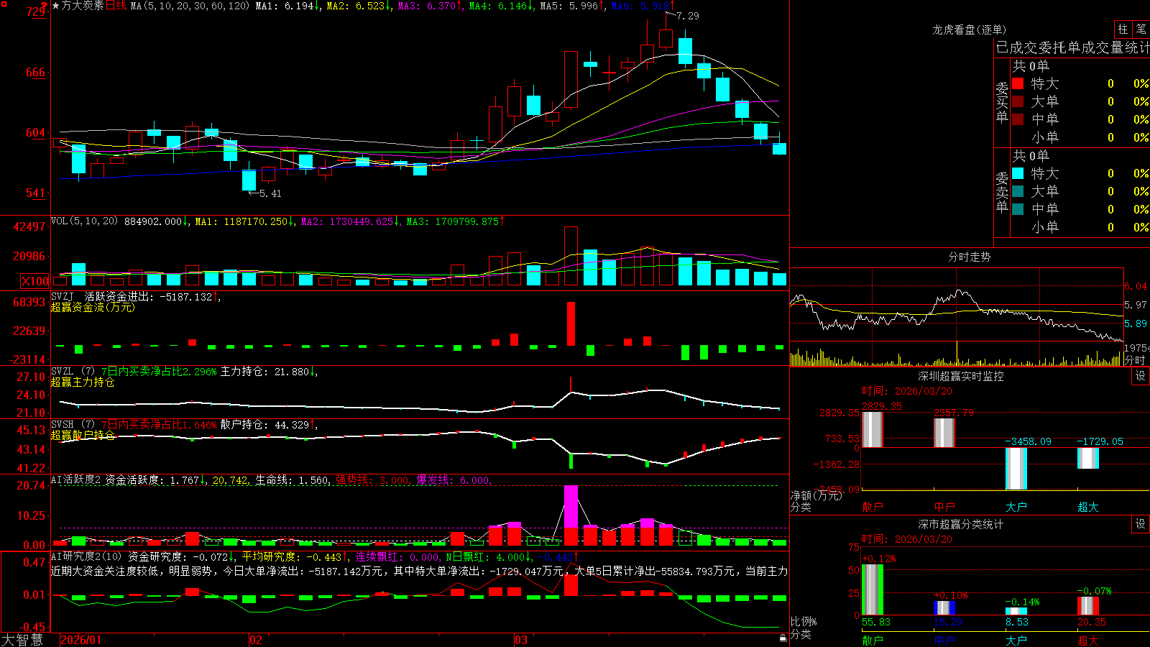Click the 2026/01 date marker on time axis
The height and width of the screenshot is (647, 1150).
tap(81, 640)
